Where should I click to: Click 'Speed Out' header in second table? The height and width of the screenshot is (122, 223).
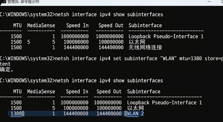109,91
